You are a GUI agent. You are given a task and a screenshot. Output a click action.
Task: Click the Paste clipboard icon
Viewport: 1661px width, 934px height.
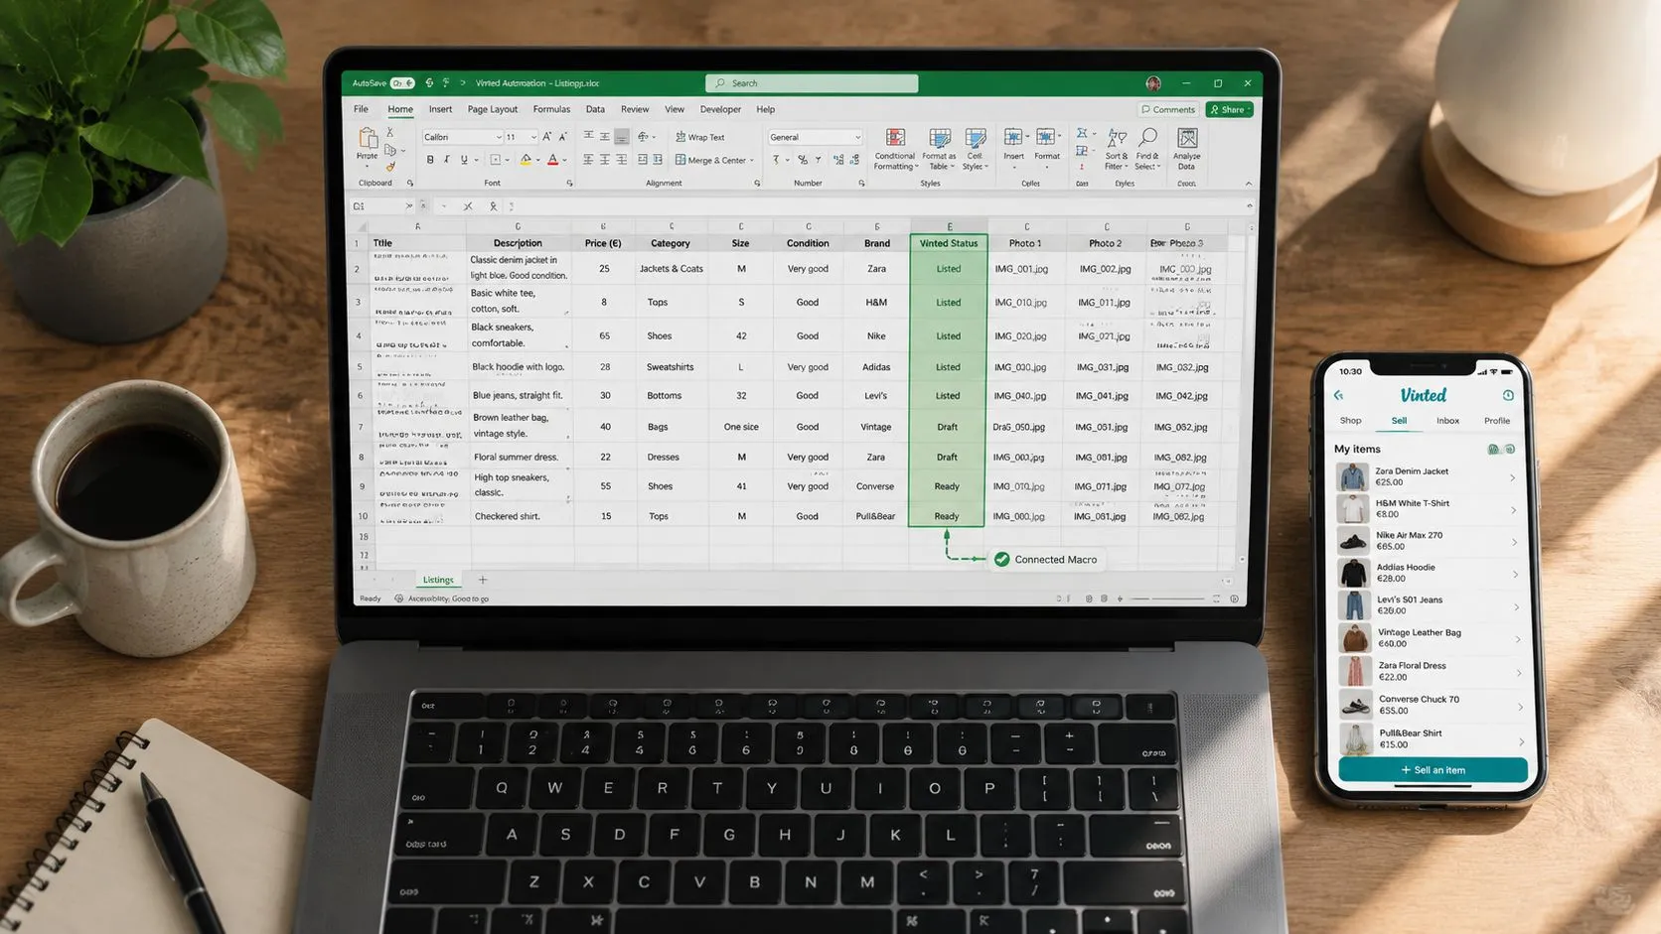tap(368, 138)
